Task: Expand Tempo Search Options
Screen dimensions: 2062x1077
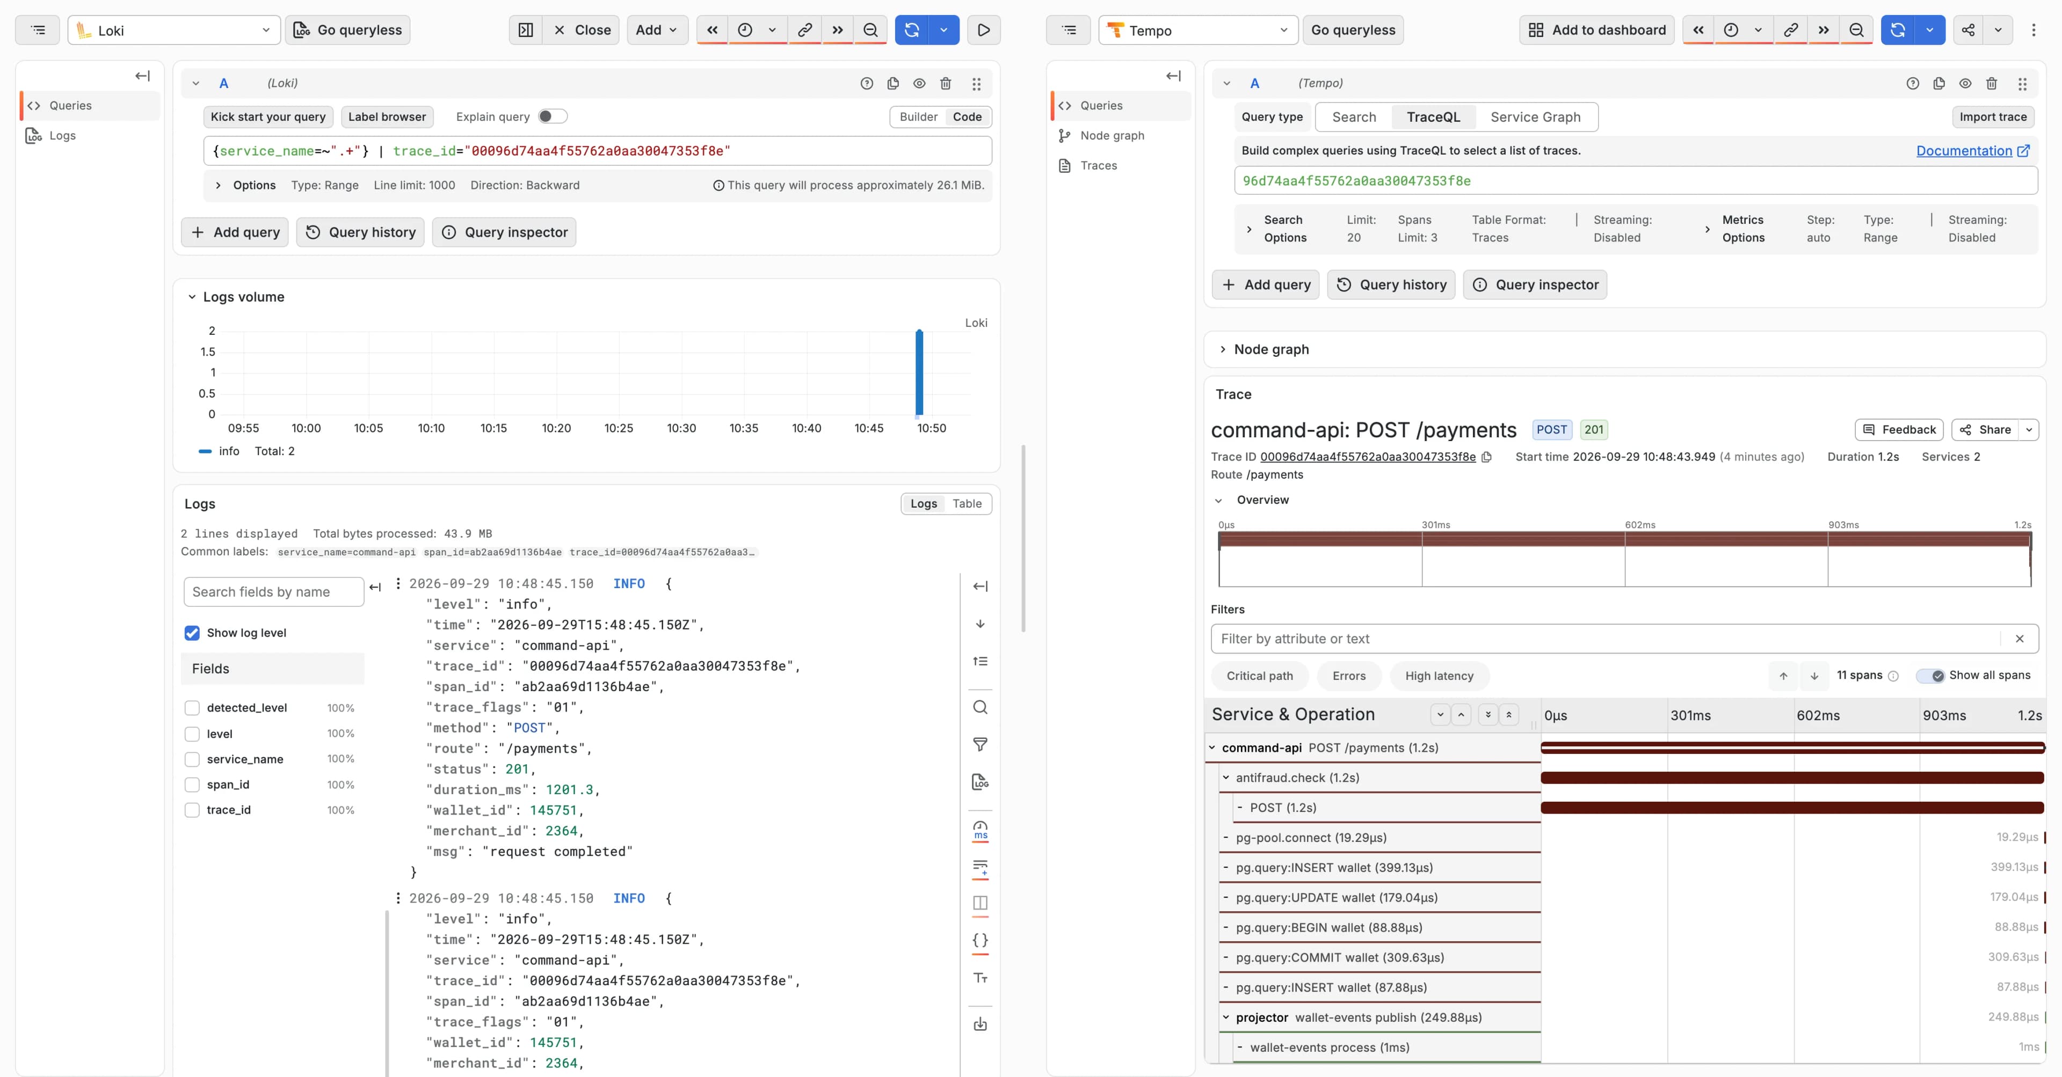Action: tap(1248, 230)
